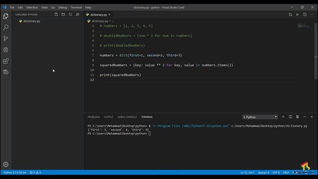
Task: Switch to the Output panel tab
Action: coord(109,117)
